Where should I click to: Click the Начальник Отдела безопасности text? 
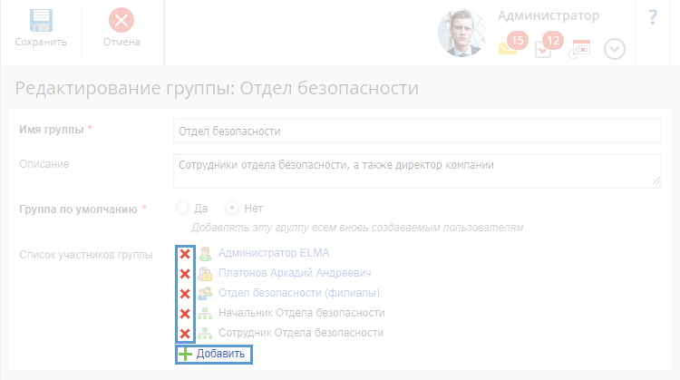click(x=301, y=313)
